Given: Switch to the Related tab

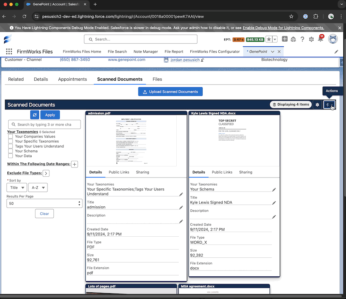Looking at the screenshot, I should point(16,79).
